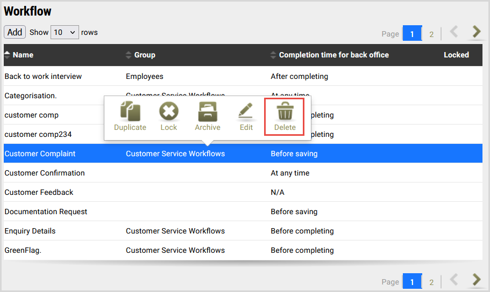Sort table by Name column

[x=23, y=55]
